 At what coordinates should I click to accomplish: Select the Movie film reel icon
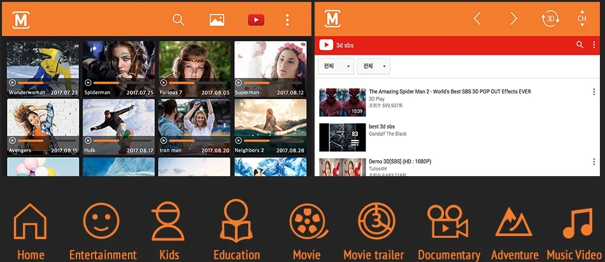click(308, 221)
